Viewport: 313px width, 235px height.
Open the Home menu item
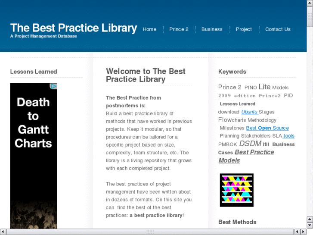click(x=149, y=29)
